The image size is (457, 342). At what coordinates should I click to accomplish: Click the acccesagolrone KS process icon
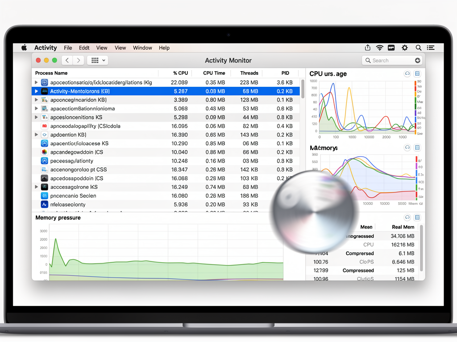tap(44, 187)
